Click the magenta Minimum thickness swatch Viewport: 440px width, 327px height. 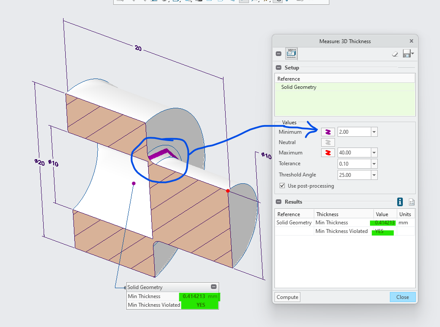(x=328, y=132)
